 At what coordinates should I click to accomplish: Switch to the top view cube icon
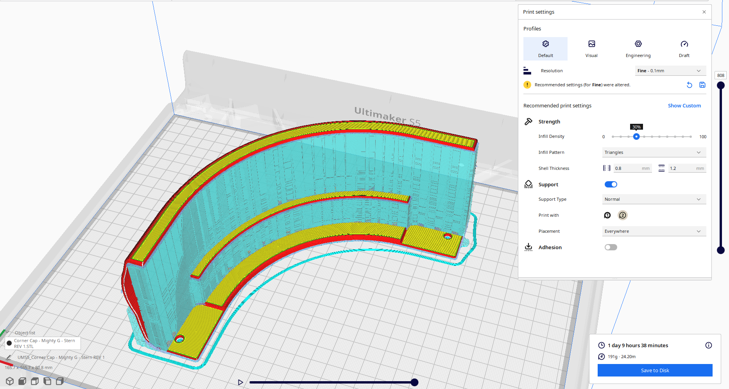pyautogui.click(x=35, y=382)
